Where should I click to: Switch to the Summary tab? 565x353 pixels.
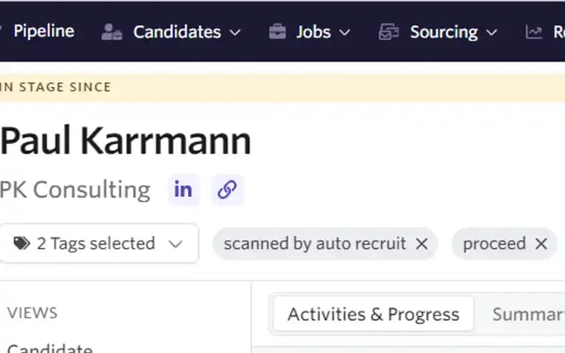tap(528, 314)
